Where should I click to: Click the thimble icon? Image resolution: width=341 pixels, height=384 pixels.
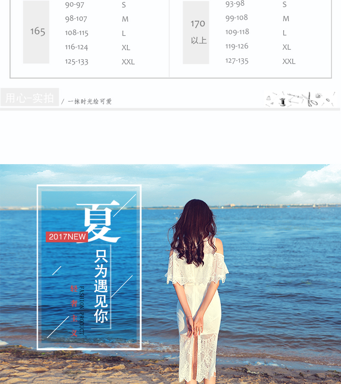pyautogui.click(x=269, y=98)
